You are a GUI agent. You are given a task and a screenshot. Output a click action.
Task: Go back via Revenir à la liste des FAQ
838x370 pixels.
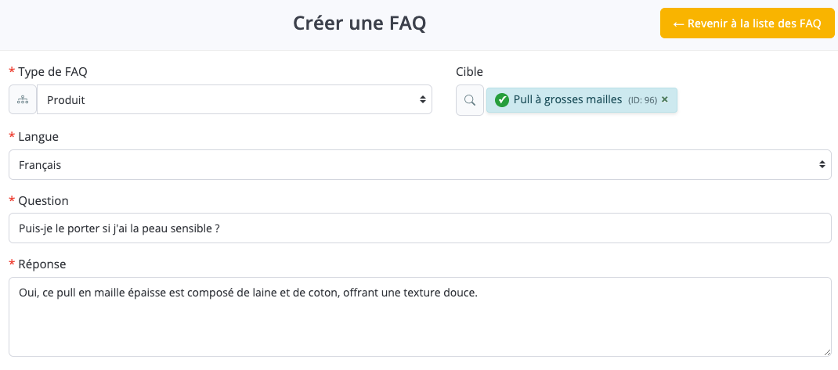tap(747, 23)
